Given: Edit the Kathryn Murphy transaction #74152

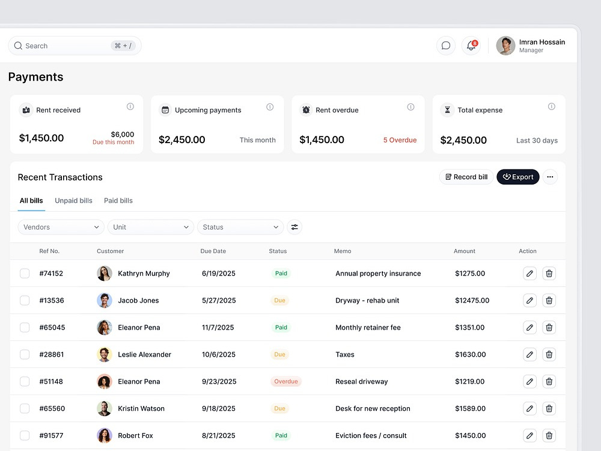Looking at the screenshot, I should tap(529, 274).
